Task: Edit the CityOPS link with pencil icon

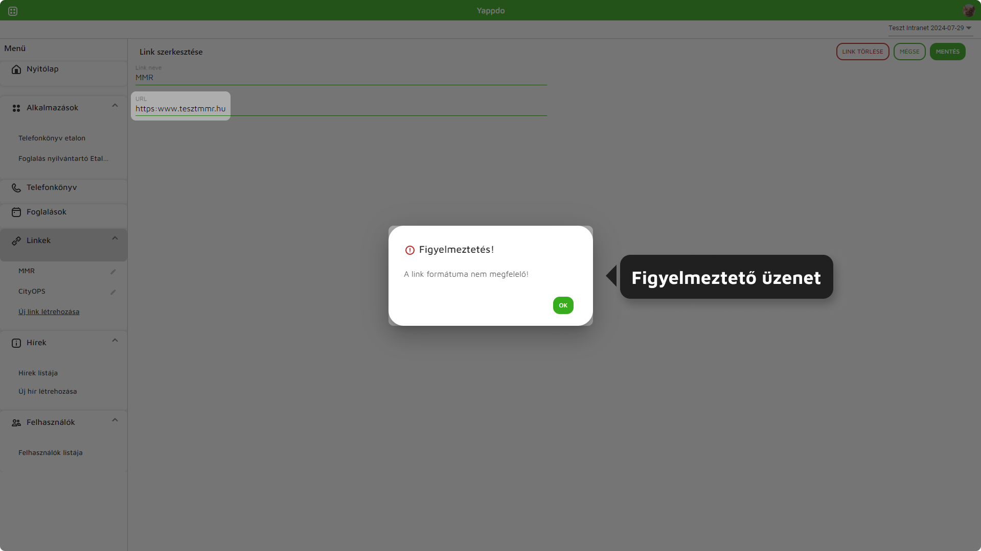Action: click(113, 292)
